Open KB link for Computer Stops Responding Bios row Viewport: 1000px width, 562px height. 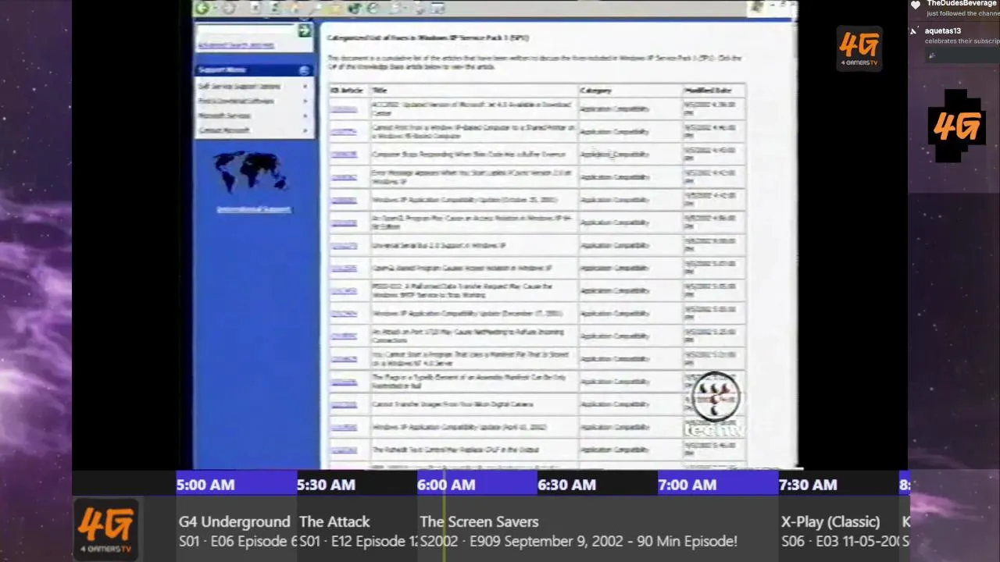click(344, 155)
